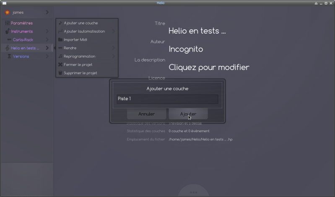The height and width of the screenshot is (197, 335).
Task: Click the X icon beside Fermer le projet
Action: click(x=60, y=65)
